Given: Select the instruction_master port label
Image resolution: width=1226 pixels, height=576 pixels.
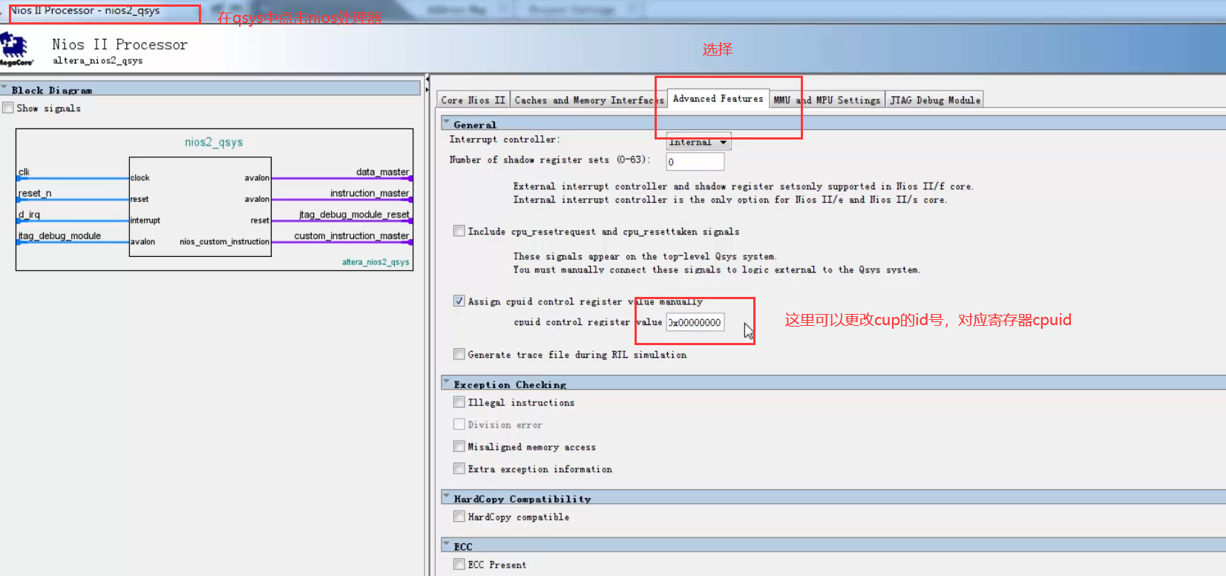Looking at the screenshot, I should point(370,193).
